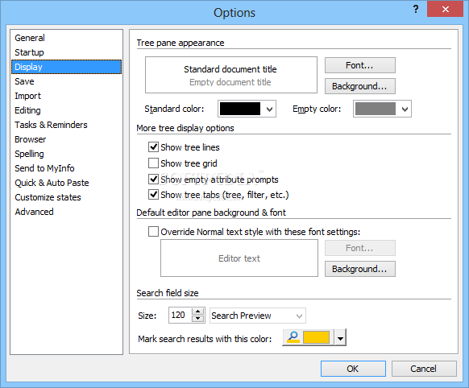Click the help question mark icon
Viewport: 469px width, 388px height.
point(416,9)
